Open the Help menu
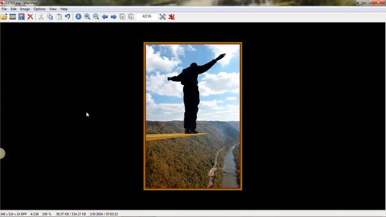The width and height of the screenshot is (386, 217). pyautogui.click(x=64, y=9)
